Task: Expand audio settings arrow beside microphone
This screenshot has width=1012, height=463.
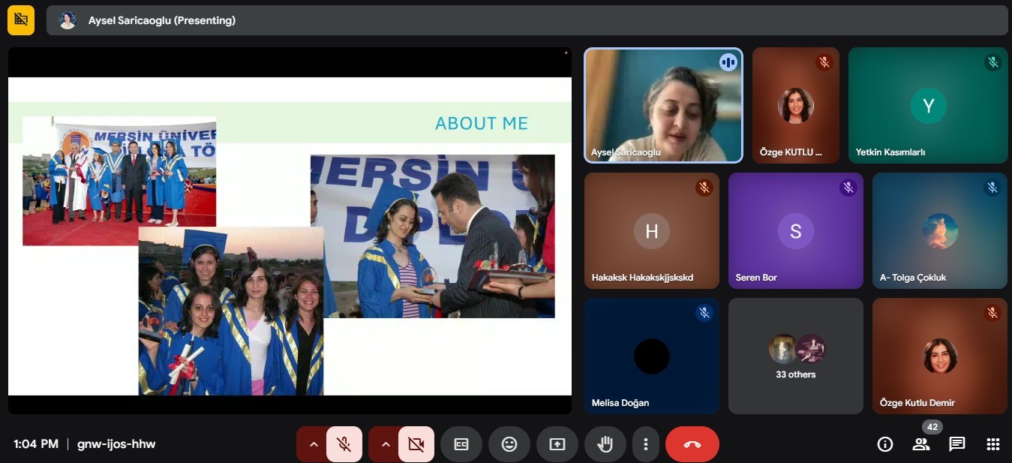Action: pos(314,444)
